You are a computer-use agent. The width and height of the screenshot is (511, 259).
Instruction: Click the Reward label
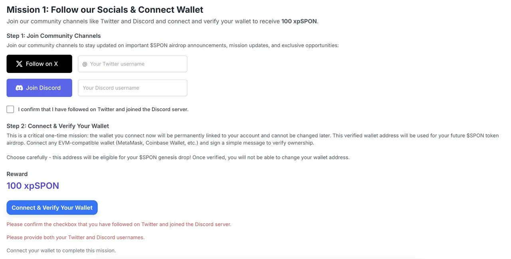(x=17, y=174)
